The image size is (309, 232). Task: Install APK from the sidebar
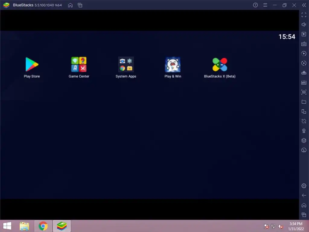pos(304,82)
